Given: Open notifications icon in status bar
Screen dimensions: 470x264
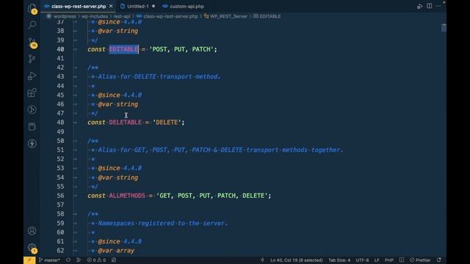Looking at the screenshot, I should [x=439, y=260].
